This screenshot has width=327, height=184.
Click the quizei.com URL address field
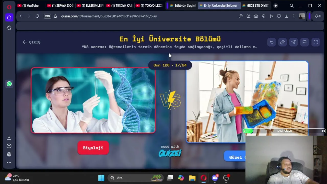click(x=109, y=16)
